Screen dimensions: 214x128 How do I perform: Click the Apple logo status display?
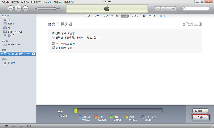[107, 9]
